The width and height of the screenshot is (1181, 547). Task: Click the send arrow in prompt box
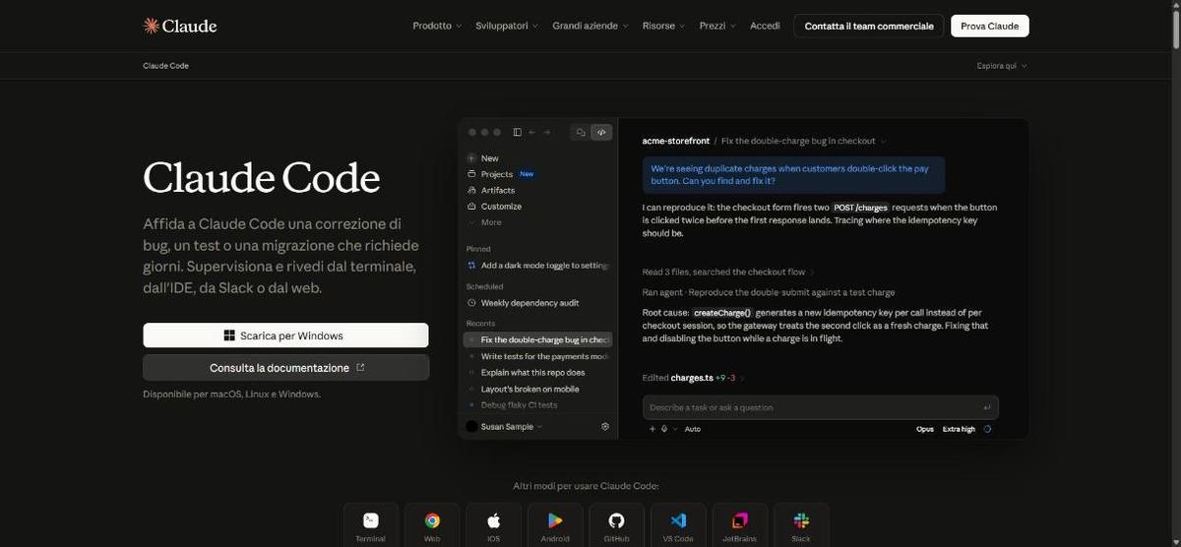(986, 407)
